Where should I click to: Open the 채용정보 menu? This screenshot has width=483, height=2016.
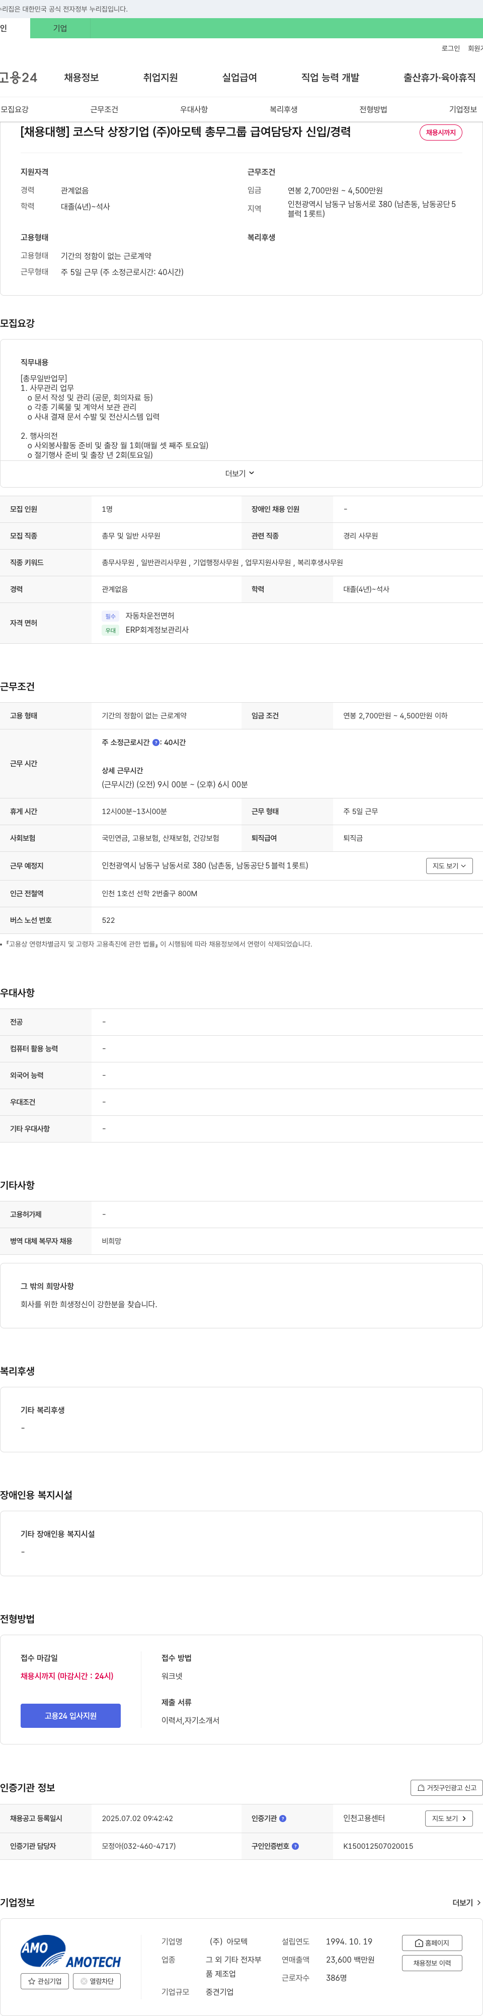(x=82, y=78)
